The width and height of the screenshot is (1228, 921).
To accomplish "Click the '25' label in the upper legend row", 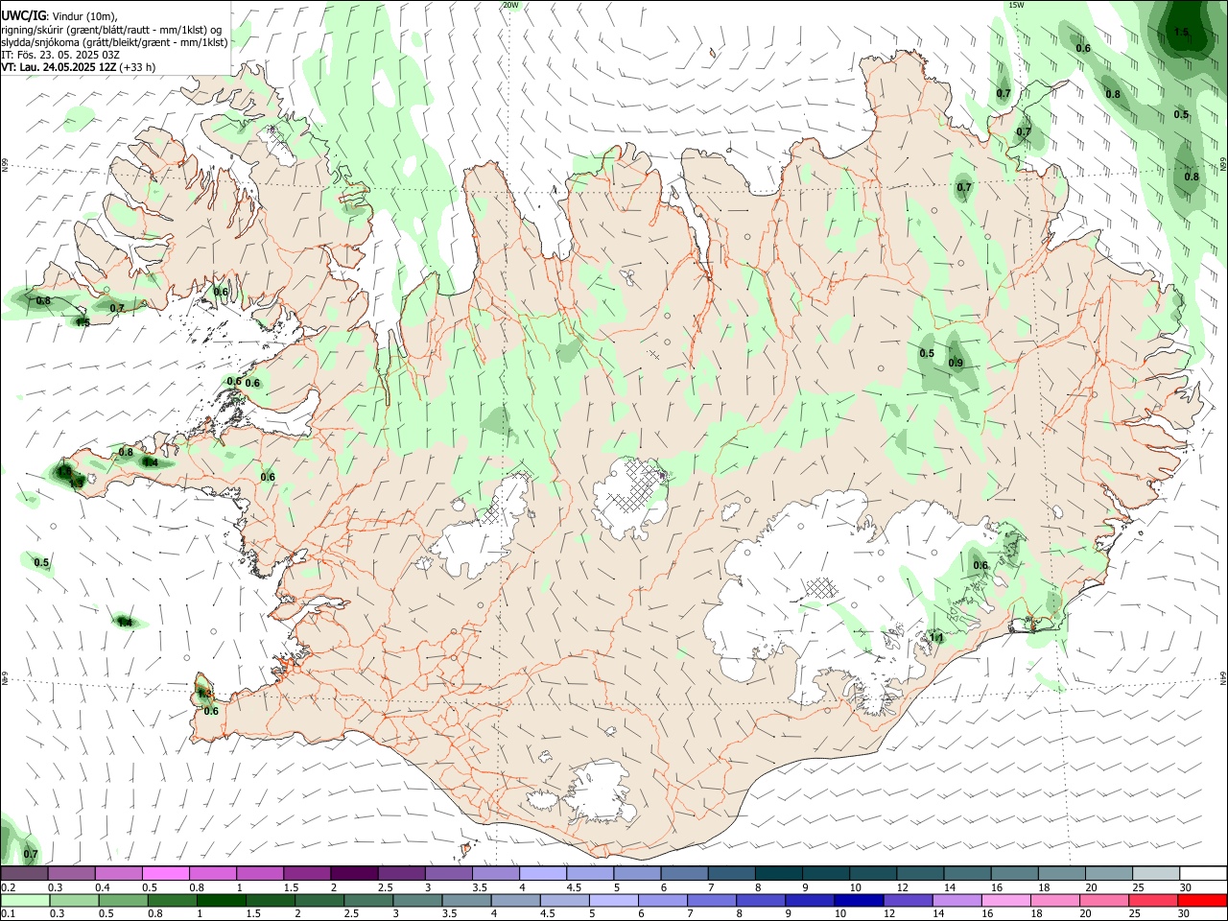I will point(1138,887).
